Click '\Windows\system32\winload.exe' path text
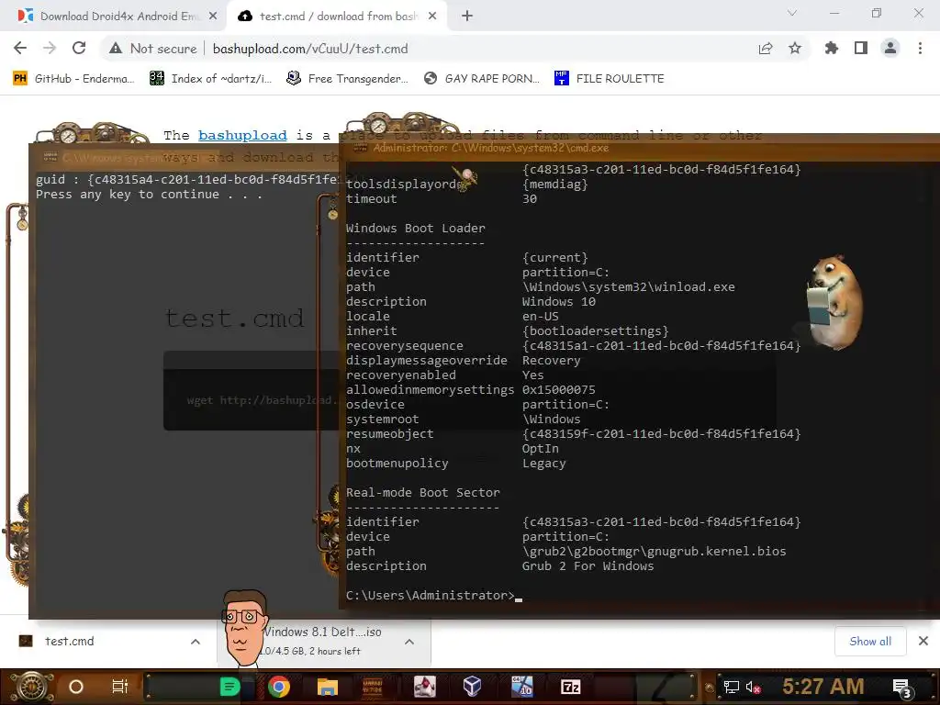The height and width of the screenshot is (705, 940). tap(628, 286)
